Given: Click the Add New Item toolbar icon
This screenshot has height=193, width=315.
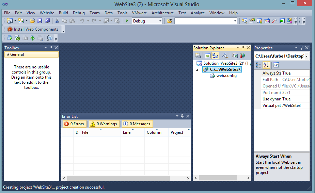Looking at the screenshot, I should [21, 21].
